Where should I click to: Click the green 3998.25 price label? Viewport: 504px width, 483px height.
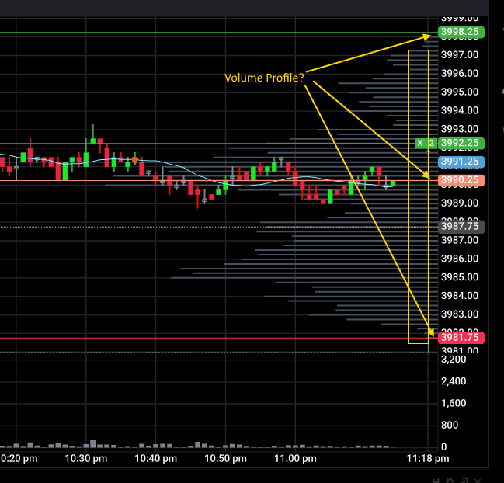pyautogui.click(x=461, y=32)
